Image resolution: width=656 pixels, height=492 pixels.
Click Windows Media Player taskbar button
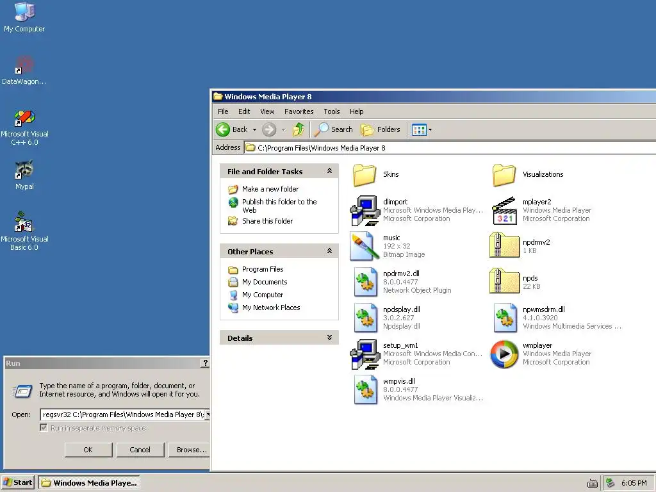[x=88, y=483]
